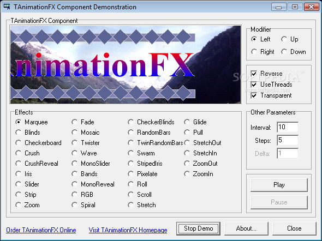Open Order TAnimationFX Online link
322x241 pixels.
[x=41, y=230]
